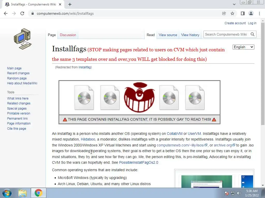Open the PossibleInstallFagOs2.0 link
265x198 pixels.
point(139,162)
